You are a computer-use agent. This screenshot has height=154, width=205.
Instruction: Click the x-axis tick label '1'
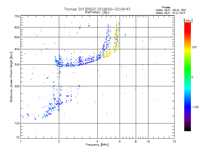(x=20, y=141)
